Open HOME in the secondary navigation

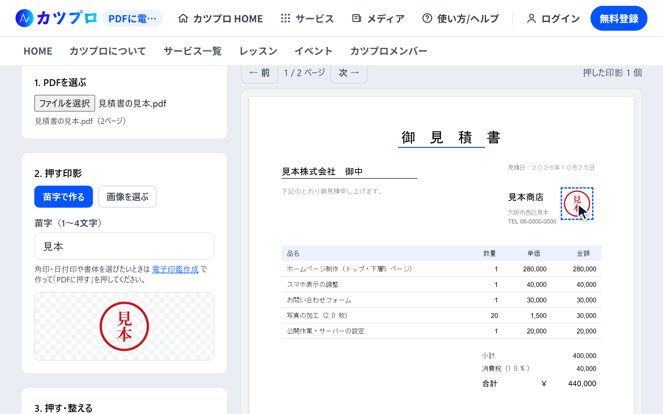tap(38, 51)
